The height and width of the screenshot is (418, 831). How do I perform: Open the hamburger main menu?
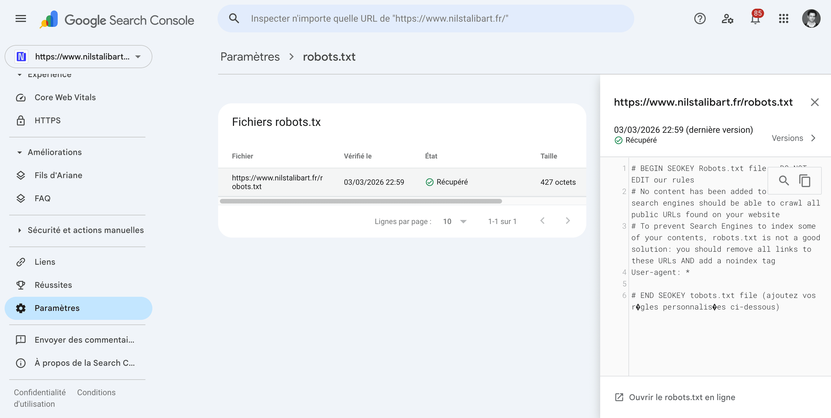(x=21, y=19)
